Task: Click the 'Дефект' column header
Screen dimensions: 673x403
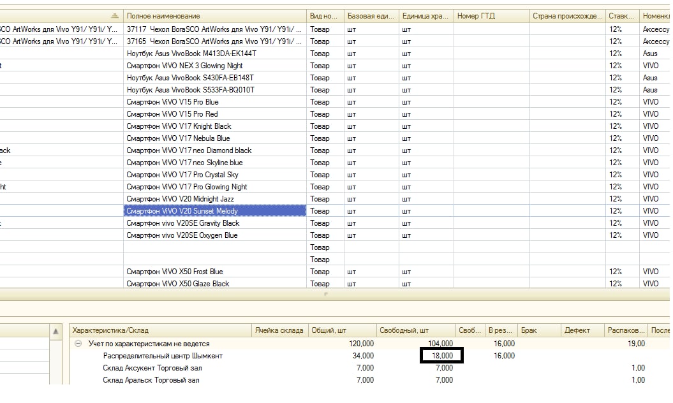Action: point(582,330)
